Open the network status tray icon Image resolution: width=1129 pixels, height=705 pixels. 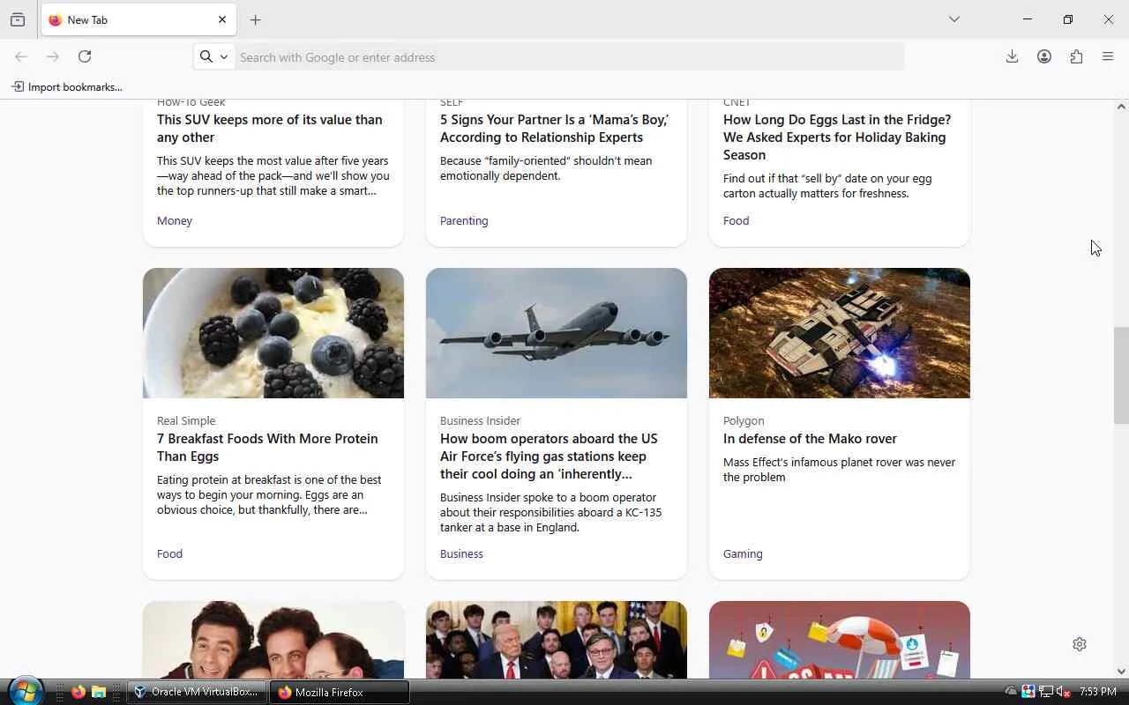(x=1046, y=692)
